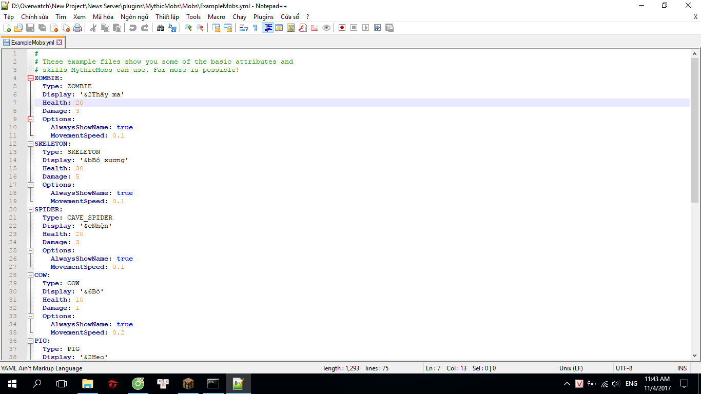Collapse the COW section fold marker
The width and height of the screenshot is (701, 394).
tap(30, 275)
